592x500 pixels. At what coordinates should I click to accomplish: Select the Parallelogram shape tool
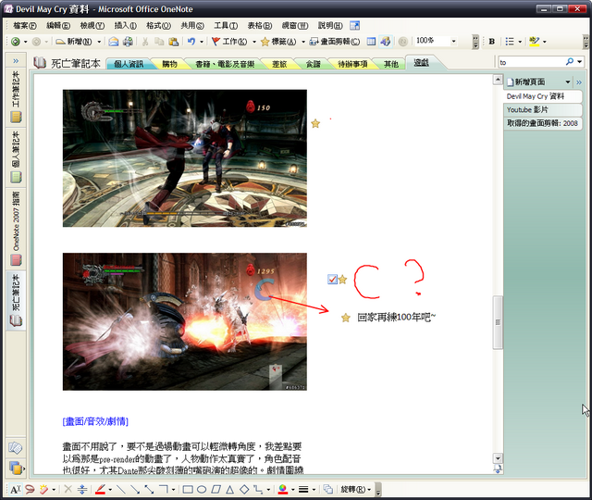216,490
